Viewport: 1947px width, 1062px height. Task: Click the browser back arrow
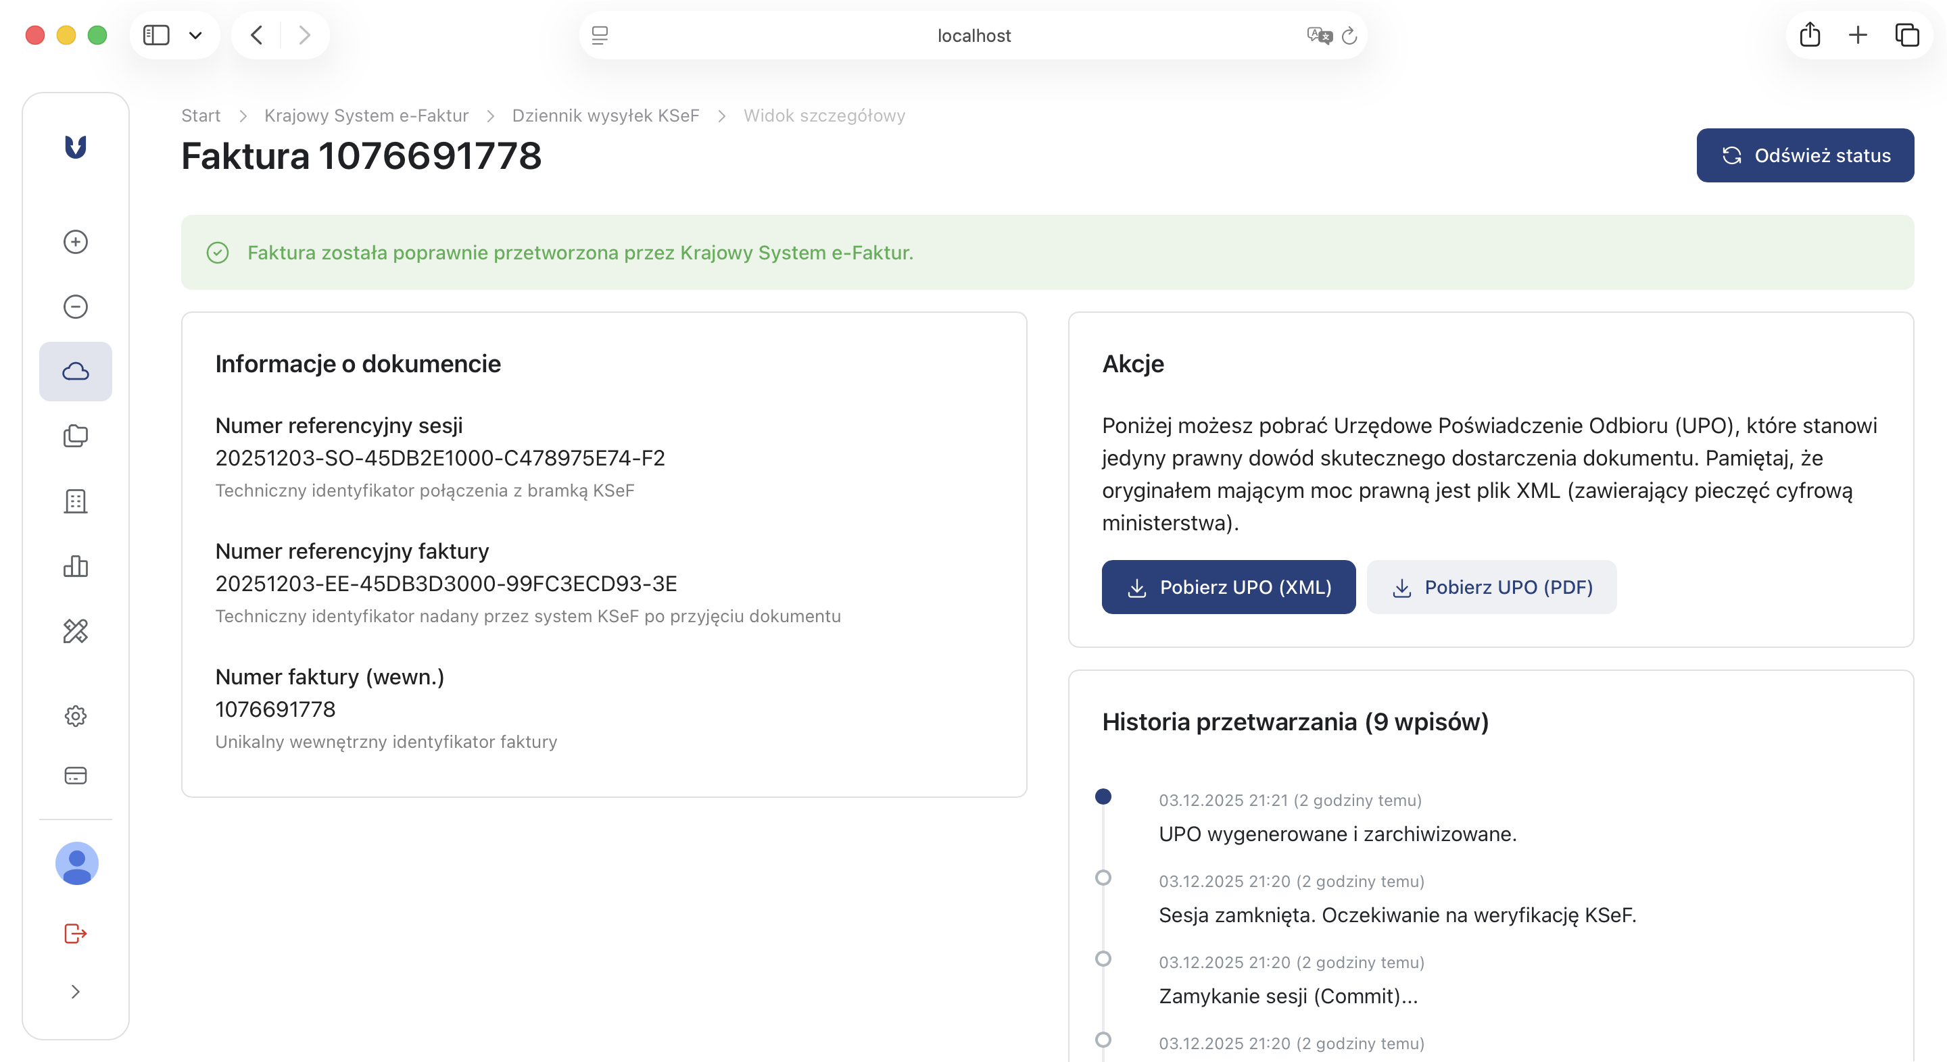tap(256, 34)
